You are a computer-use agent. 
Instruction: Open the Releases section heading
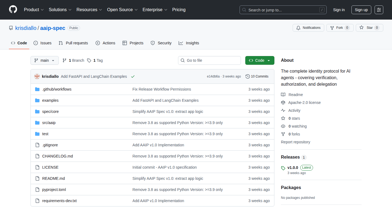[294, 157]
